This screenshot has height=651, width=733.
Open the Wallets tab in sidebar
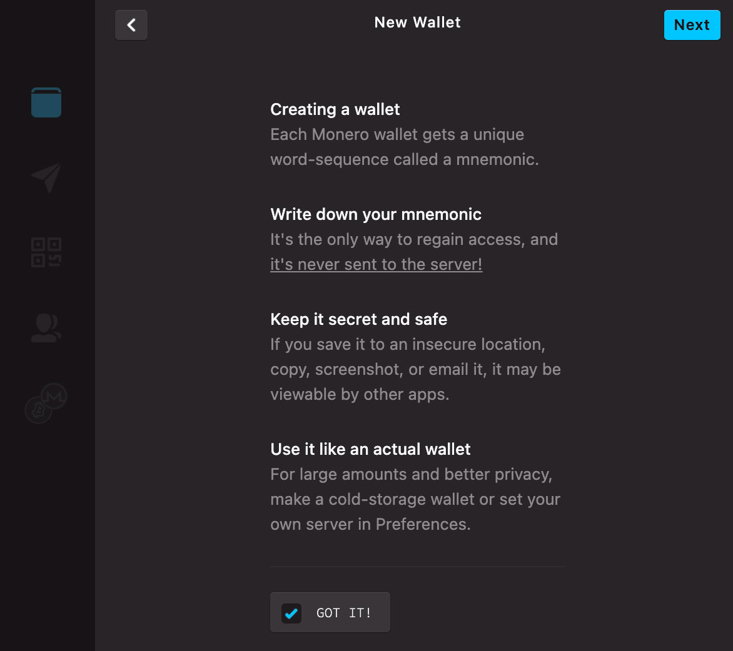pyautogui.click(x=46, y=102)
